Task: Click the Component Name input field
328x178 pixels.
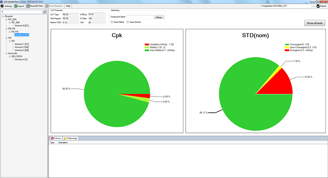Action: pyautogui.click(x=140, y=17)
